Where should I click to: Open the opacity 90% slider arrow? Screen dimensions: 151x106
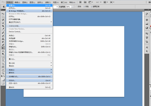[72, 7]
